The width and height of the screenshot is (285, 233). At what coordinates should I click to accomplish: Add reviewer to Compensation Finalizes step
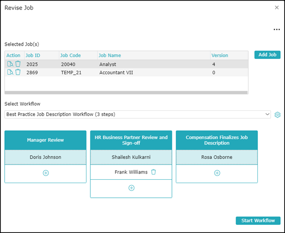point(217,173)
